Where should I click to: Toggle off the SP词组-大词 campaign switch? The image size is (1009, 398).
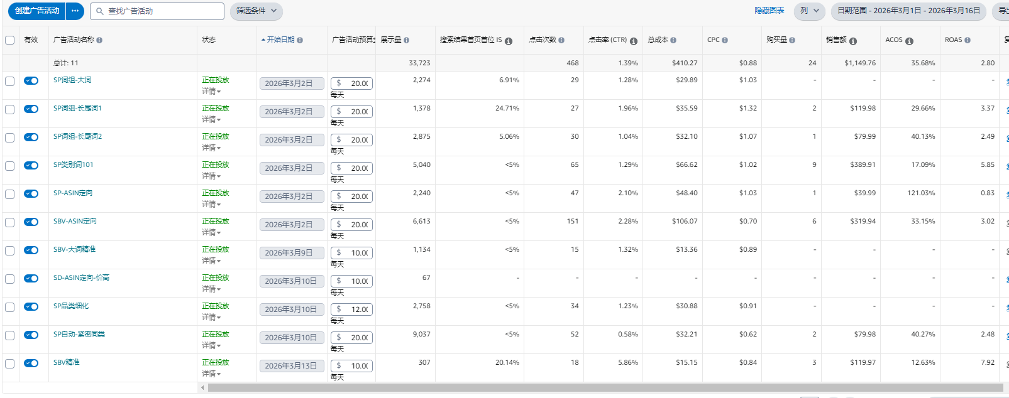point(31,80)
